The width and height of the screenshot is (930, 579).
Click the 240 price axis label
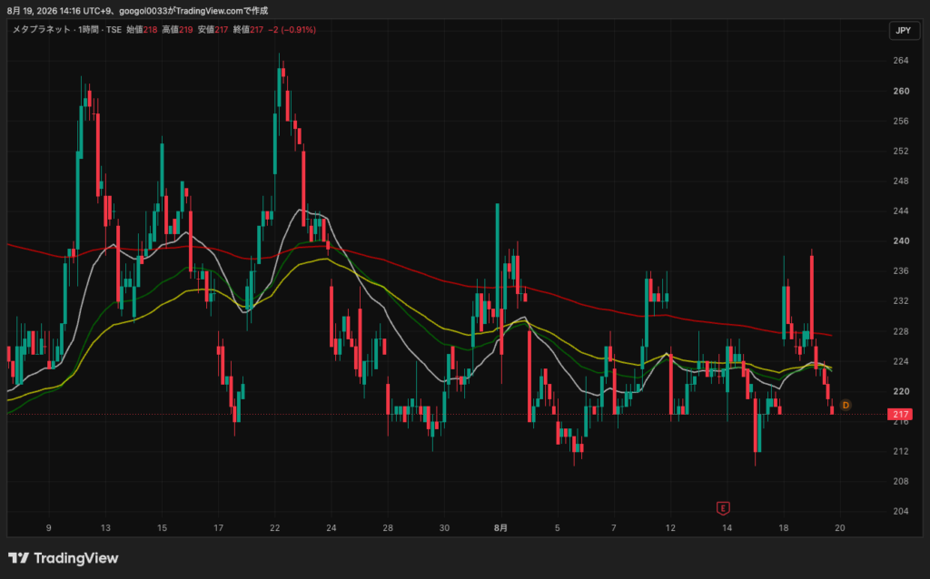click(901, 241)
